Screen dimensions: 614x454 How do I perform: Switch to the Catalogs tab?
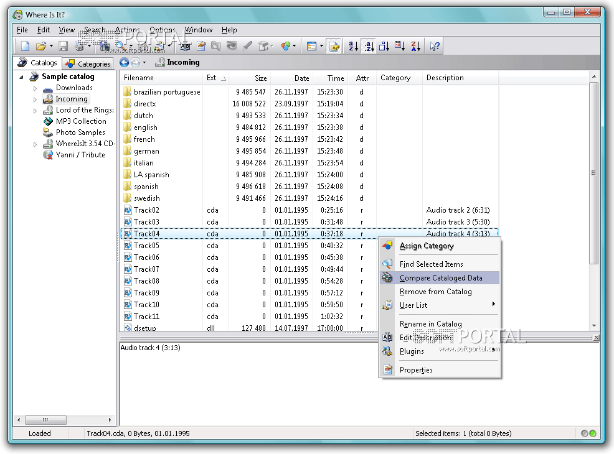(x=37, y=63)
